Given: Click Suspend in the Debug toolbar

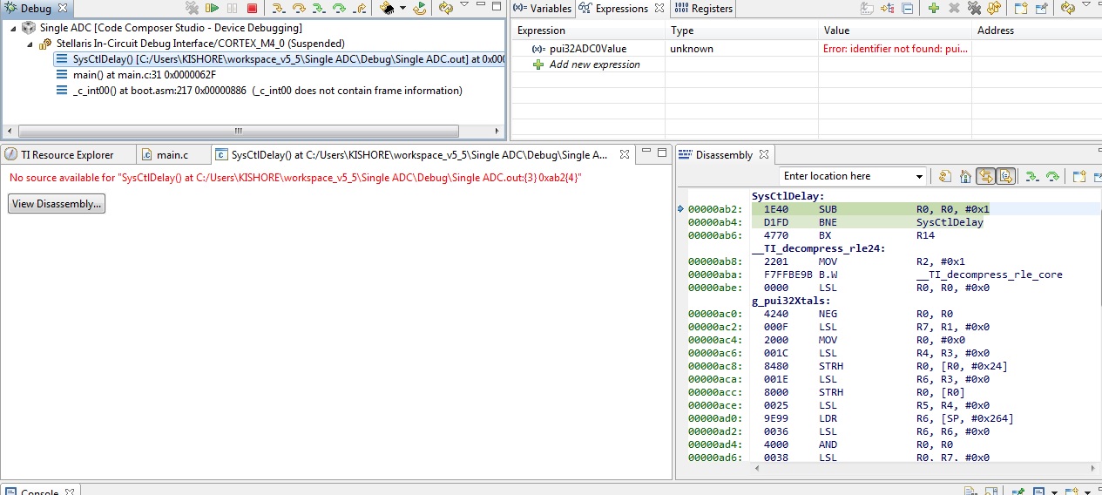Looking at the screenshot, I should [x=232, y=9].
